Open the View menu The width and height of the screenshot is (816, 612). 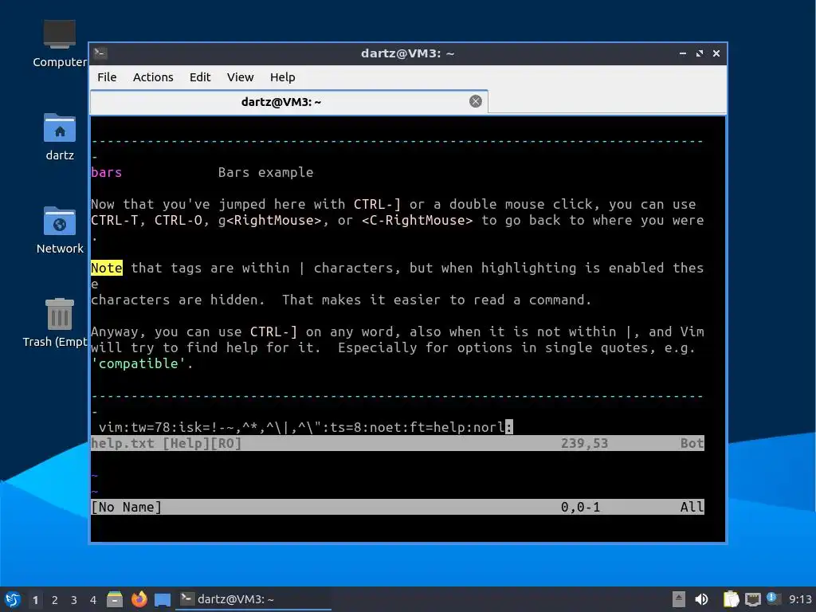click(x=240, y=77)
